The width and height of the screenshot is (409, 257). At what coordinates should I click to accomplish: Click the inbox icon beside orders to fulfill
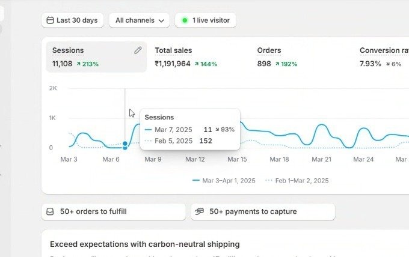(x=51, y=211)
